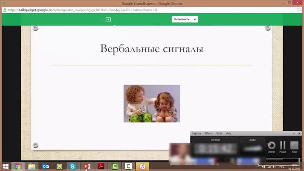This screenshot has height=171, width=304.
Task: Open the Tools menu in recorder
Action: [219, 133]
